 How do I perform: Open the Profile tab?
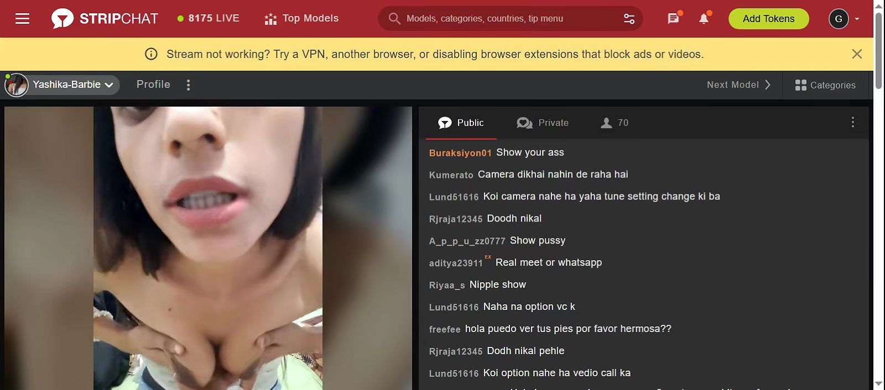[153, 85]
